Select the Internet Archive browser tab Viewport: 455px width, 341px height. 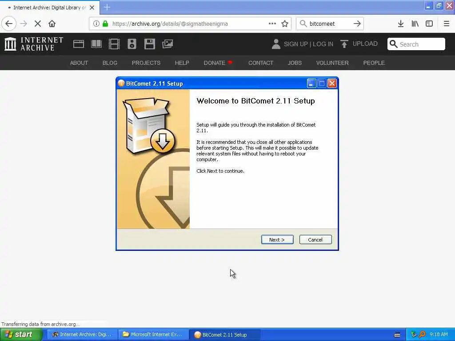coord(50,8)
